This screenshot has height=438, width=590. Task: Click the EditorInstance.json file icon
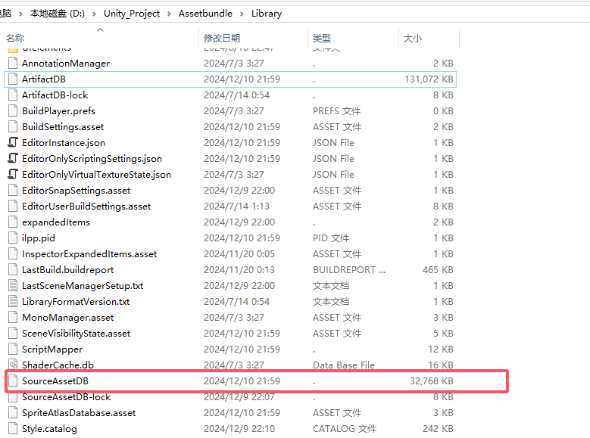click(13, 142)
